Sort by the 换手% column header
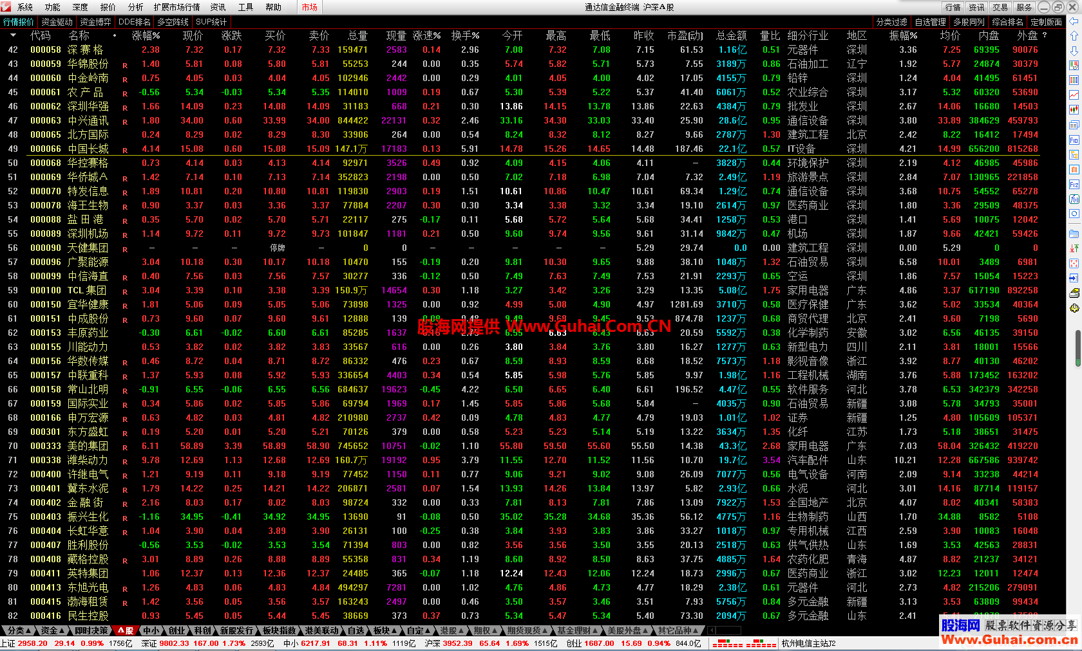The height and width of the screenshot is (651, 1082). (x=465, y=35)
